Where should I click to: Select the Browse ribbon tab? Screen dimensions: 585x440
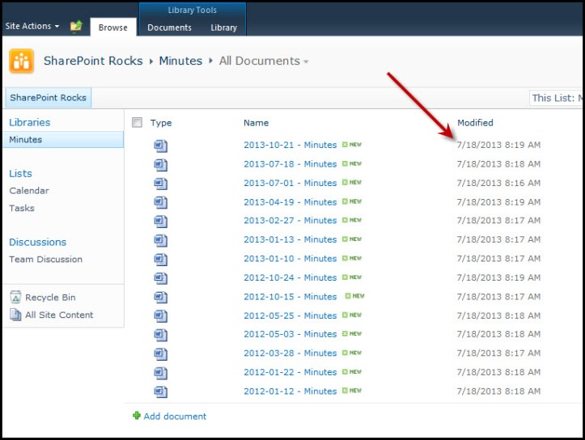(x=112, y=27)
